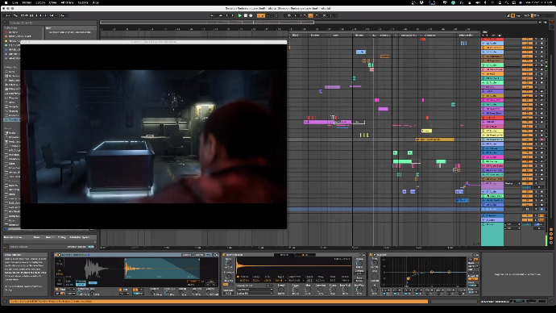The width and height of the screenshot is (556, 313).
Task: Select the yellow clip above the long orange clip
Action: (x=426, y=131)
